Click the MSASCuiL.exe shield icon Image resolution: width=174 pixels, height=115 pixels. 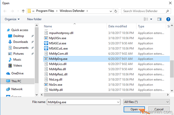tap(46, 49)
